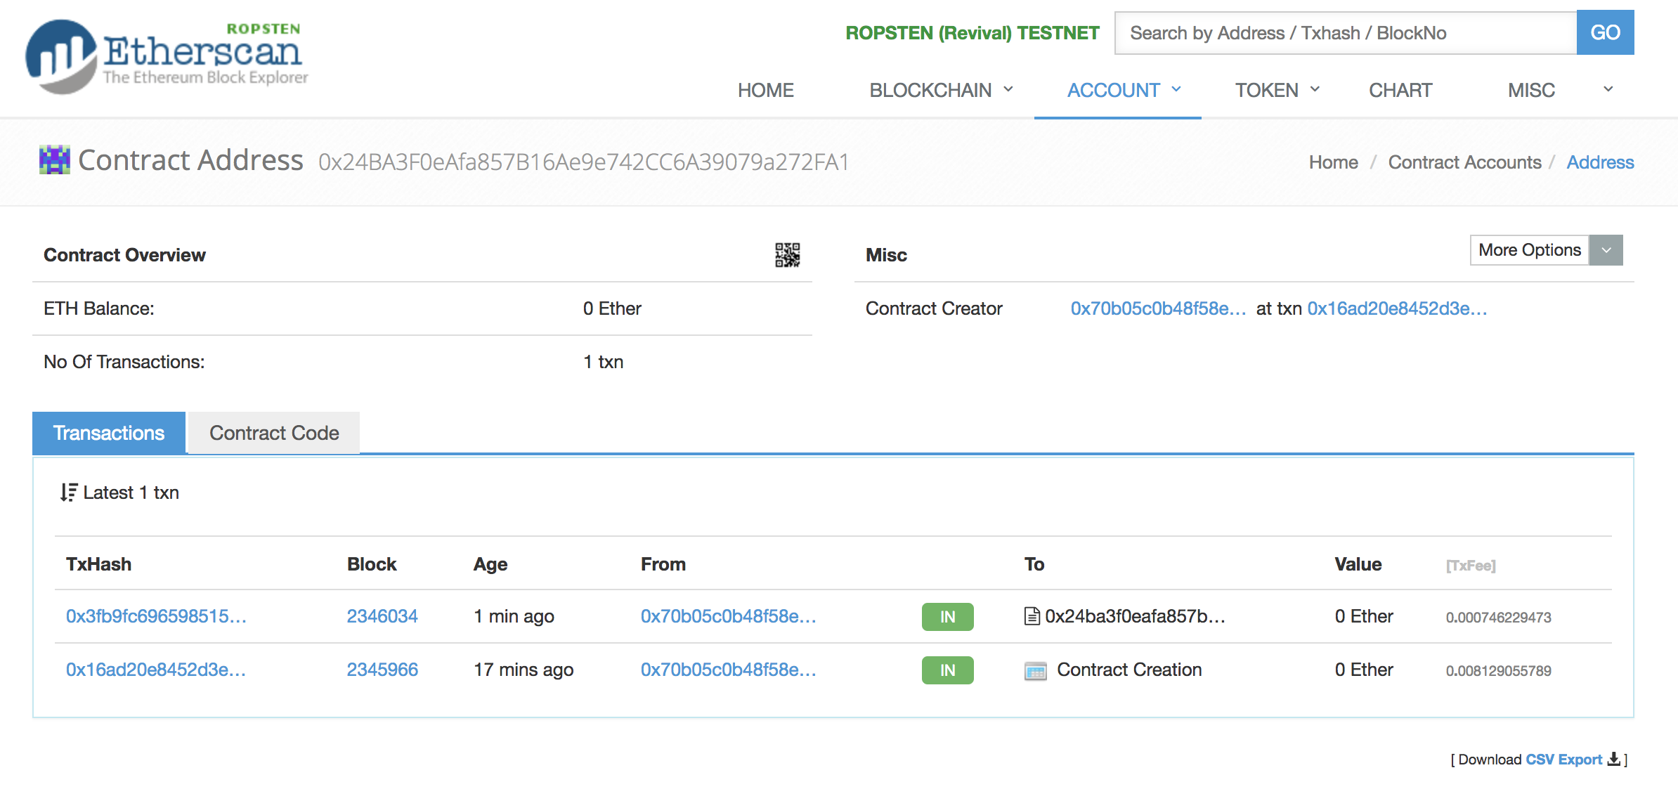Screen dimensions: 1678x801
Task: Click the 0 Ether balance value
Action: click(612, 308)
